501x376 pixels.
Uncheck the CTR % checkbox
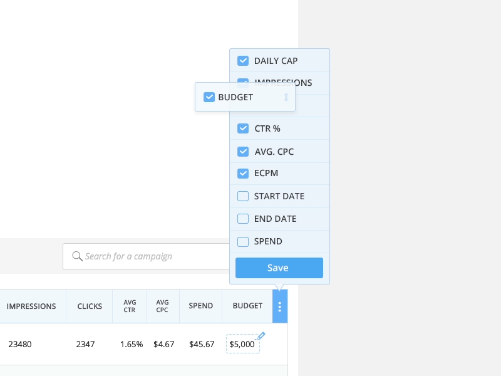243,128
